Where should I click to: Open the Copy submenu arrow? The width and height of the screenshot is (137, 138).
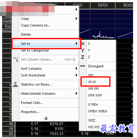[76, 19]
